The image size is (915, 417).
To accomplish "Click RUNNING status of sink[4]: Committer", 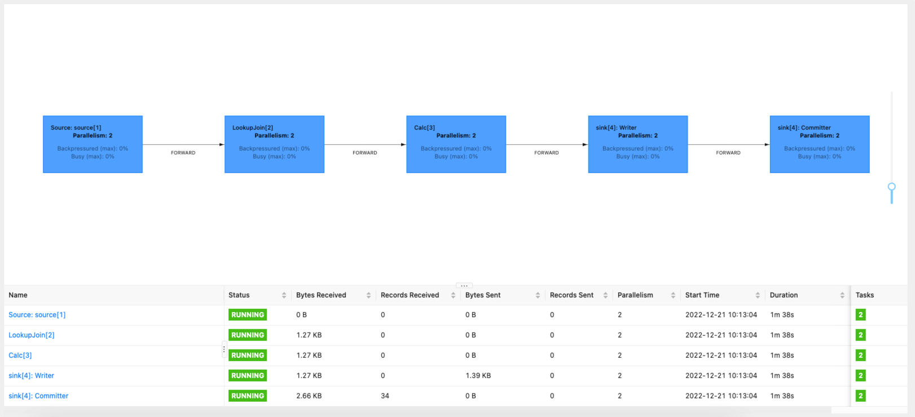I will click(248, 396).
